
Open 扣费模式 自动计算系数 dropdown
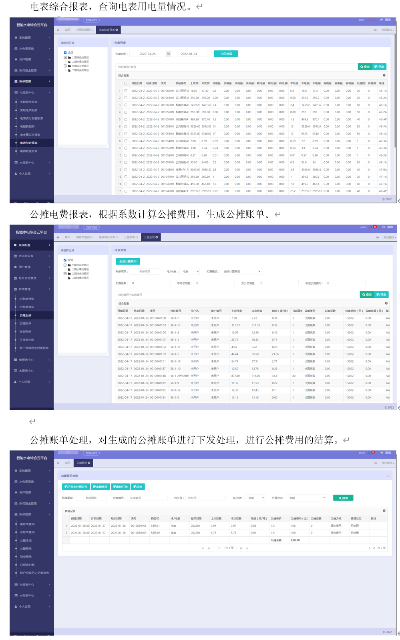tap(241, 271)
